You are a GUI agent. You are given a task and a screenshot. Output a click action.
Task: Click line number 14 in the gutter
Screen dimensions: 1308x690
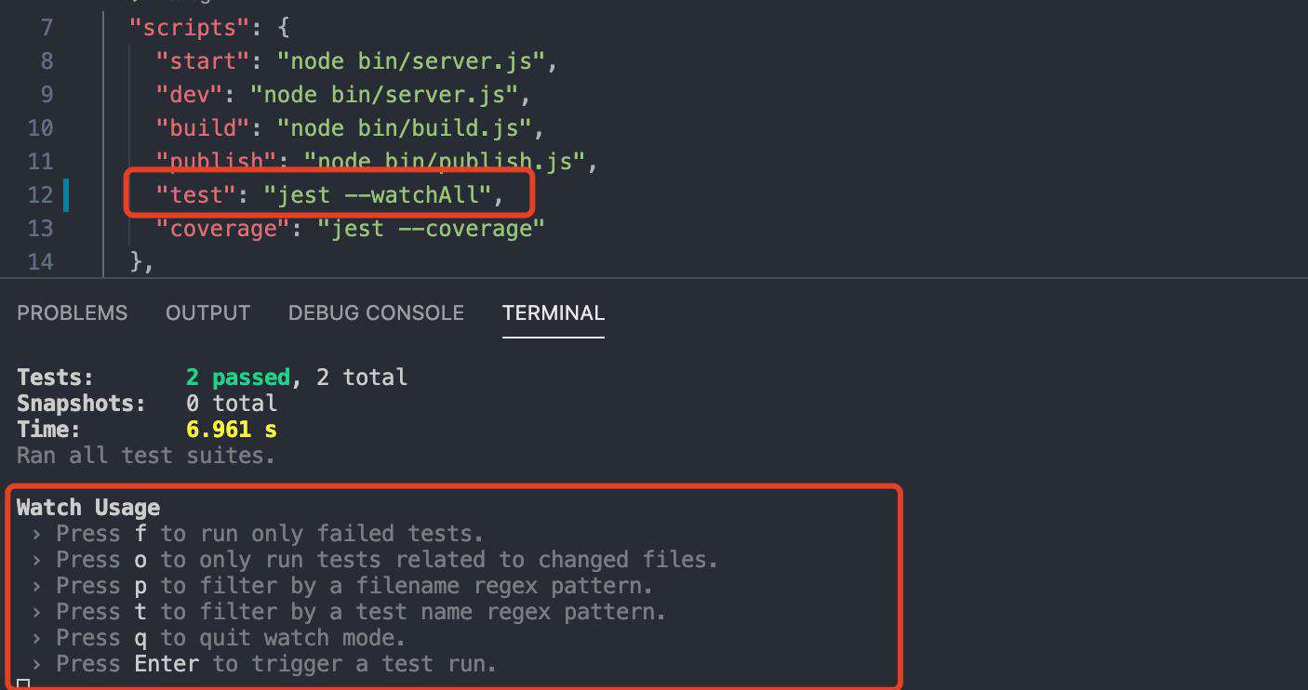[40, 262]
